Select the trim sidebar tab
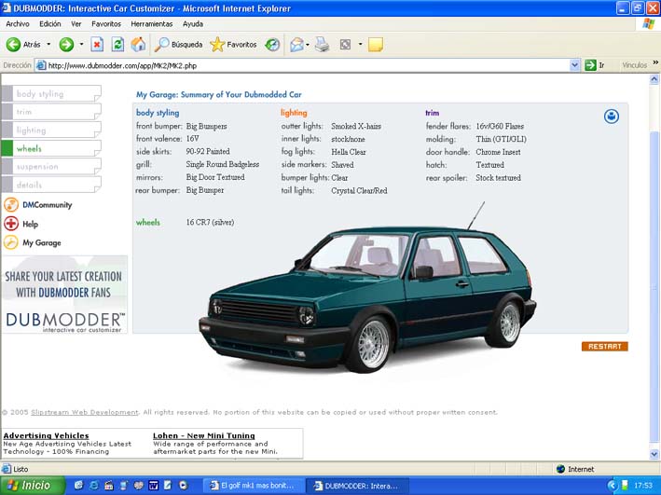The width and height of the screenshot is (661, 495). pos(51,112)
